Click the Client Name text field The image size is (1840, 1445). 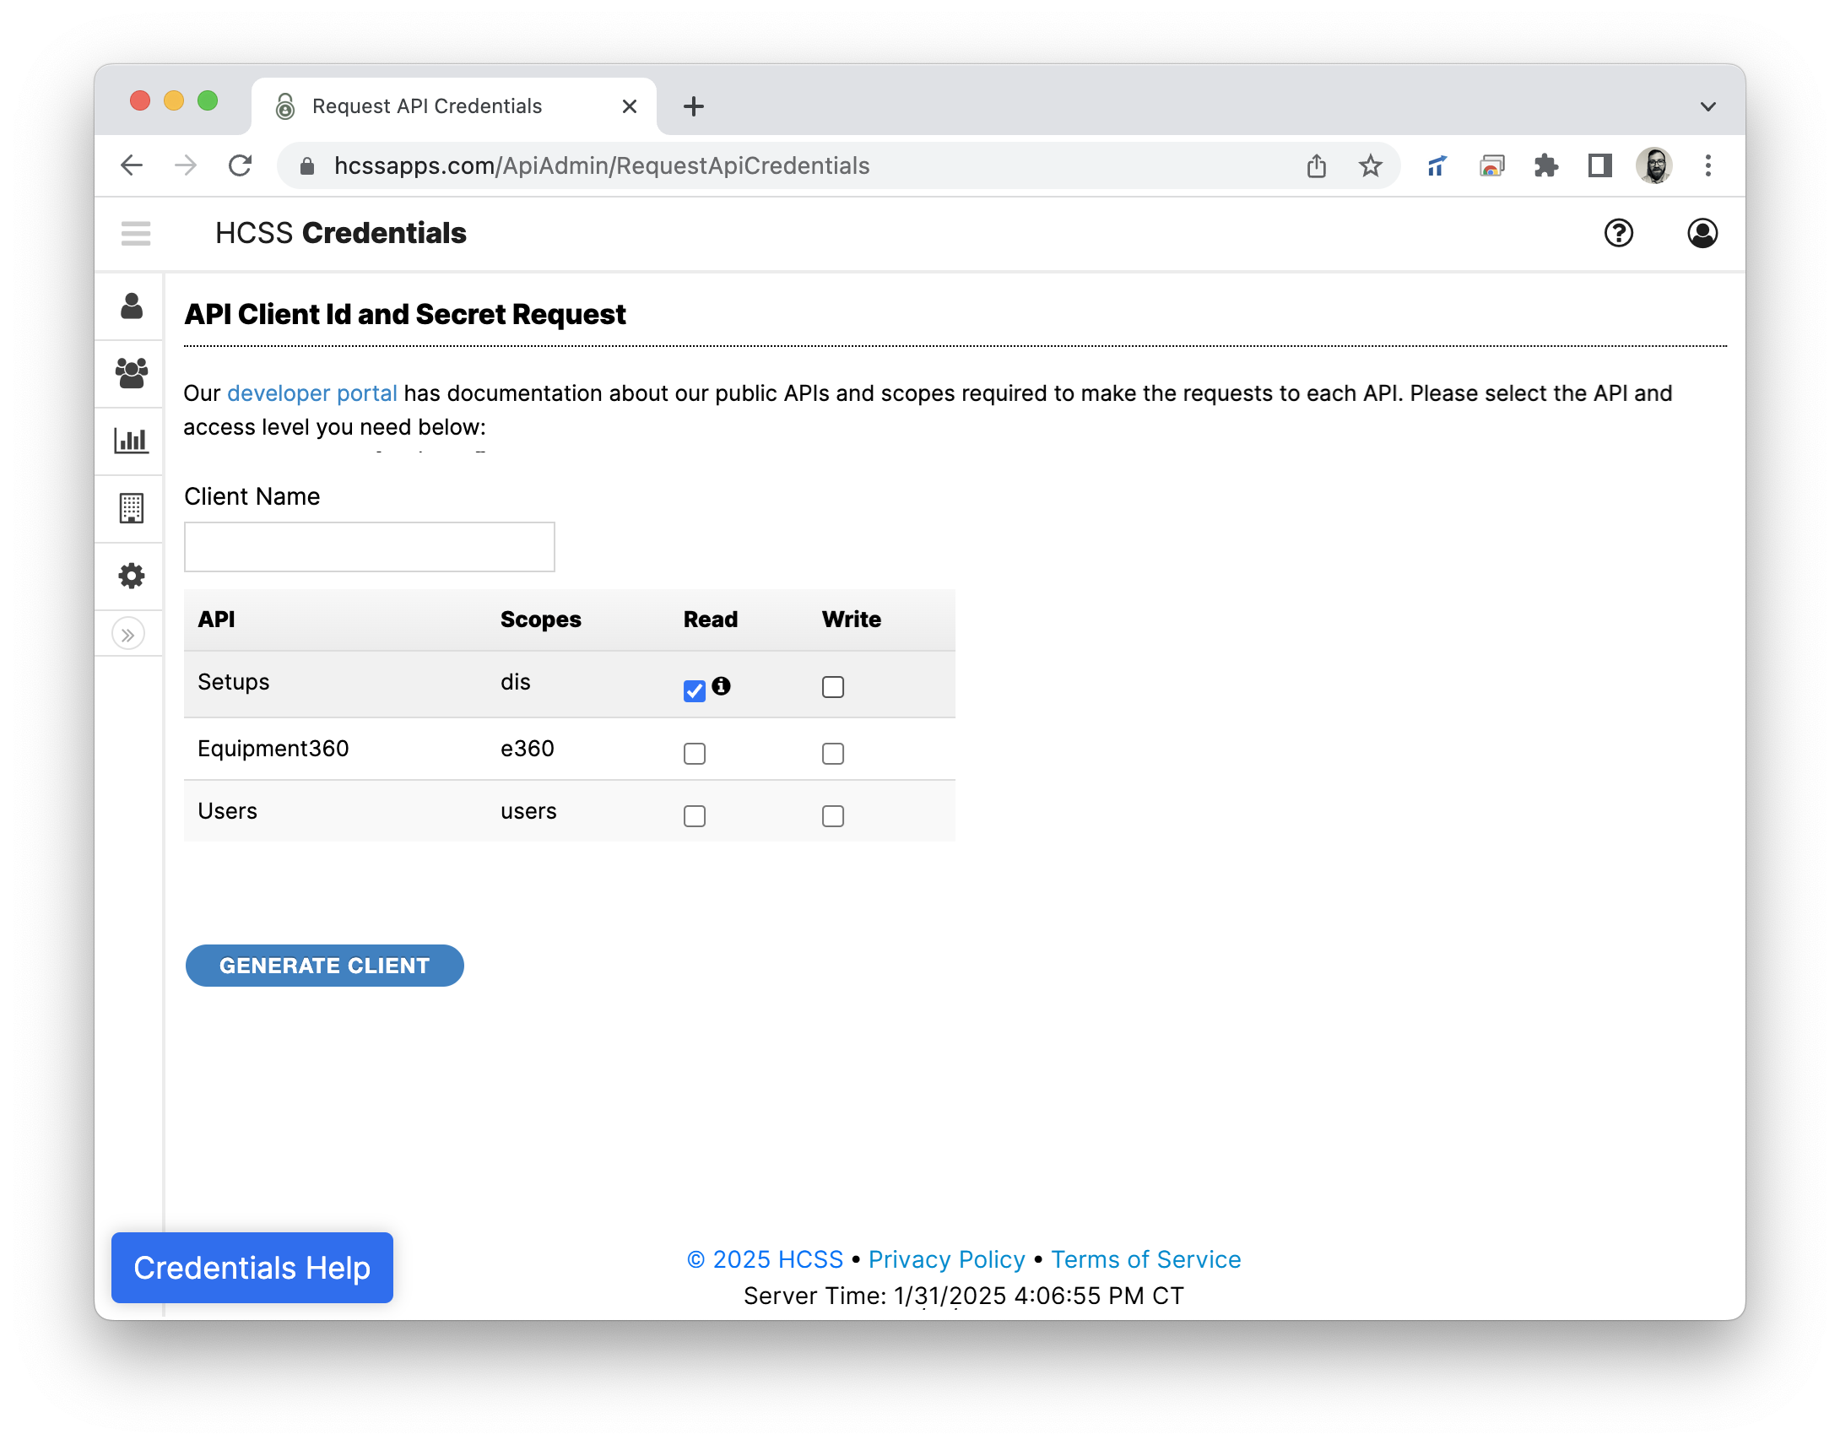pyautogui.click(x=369, y=547)
